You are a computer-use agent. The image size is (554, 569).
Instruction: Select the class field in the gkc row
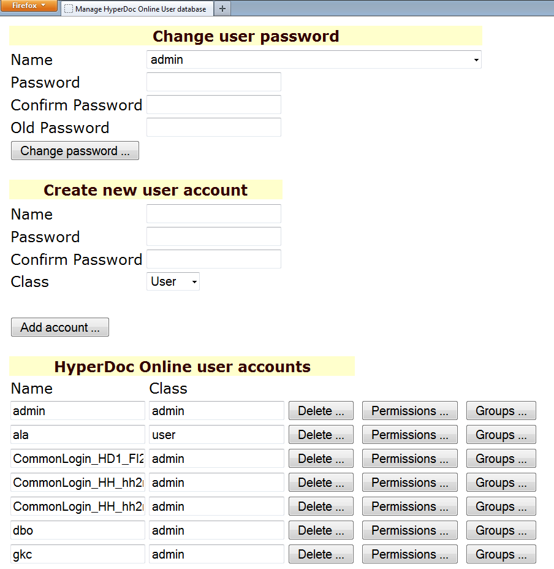pos(216,554)
